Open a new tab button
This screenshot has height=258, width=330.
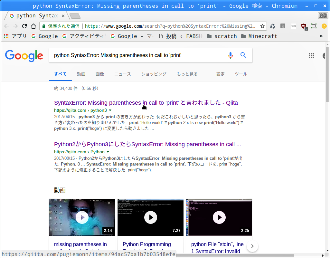(75, 16)
